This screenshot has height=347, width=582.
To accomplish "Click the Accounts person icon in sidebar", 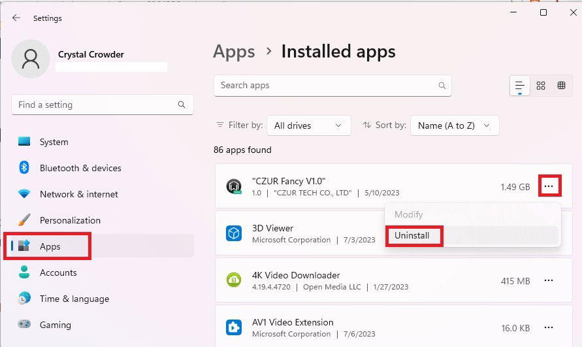I will [x=24, y=272].
